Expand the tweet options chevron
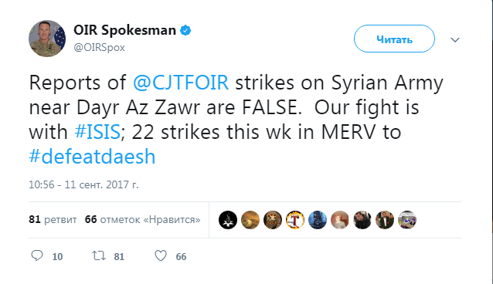Image resolution: width=493 pixels, height=284 pixels. click(455, 40)
